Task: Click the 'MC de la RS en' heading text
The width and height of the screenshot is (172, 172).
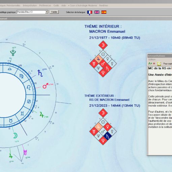Action: click(160, 68)
